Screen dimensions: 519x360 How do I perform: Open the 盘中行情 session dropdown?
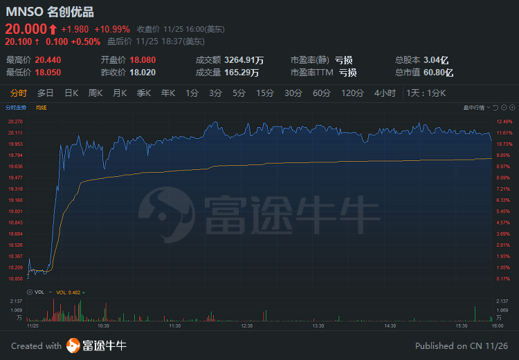(476, 108)
